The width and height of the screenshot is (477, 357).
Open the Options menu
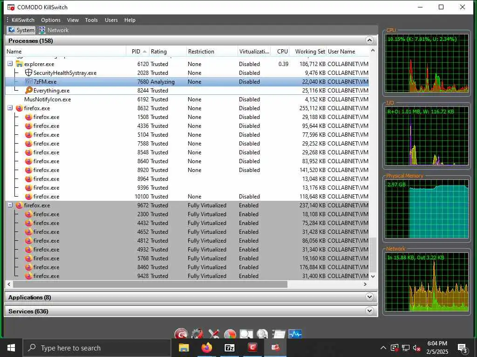coord(51,20)
